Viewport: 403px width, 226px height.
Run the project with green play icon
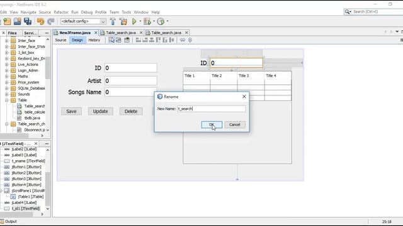point(134,21)
